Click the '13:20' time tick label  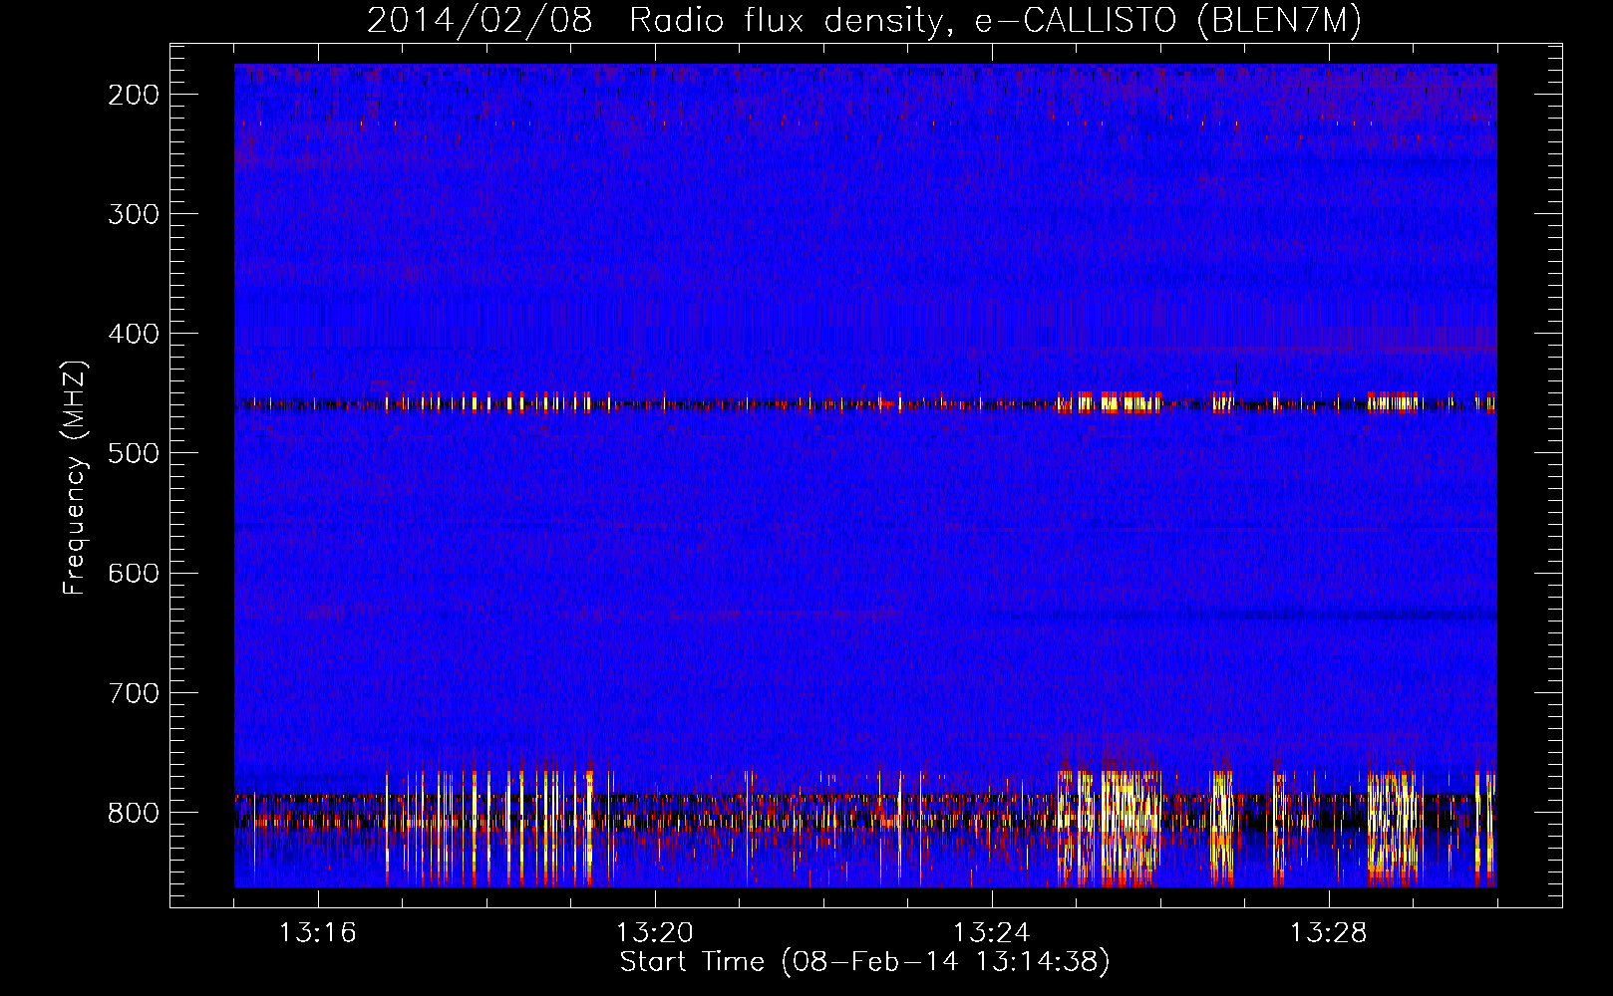[x=655, y=933]
